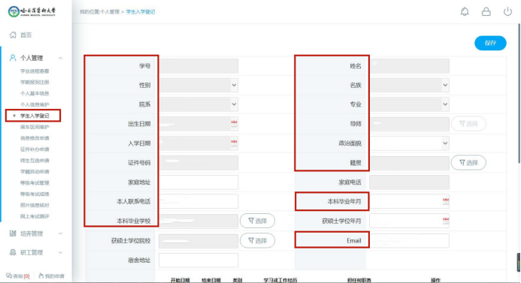Open 照片信息核对 in sidebar
This screenshot has height=283, width=521.
coord(35,205)
